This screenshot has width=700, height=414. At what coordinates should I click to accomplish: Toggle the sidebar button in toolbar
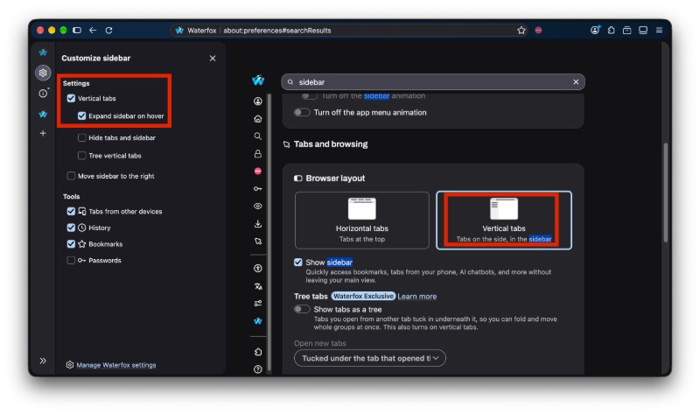(77, 31)
